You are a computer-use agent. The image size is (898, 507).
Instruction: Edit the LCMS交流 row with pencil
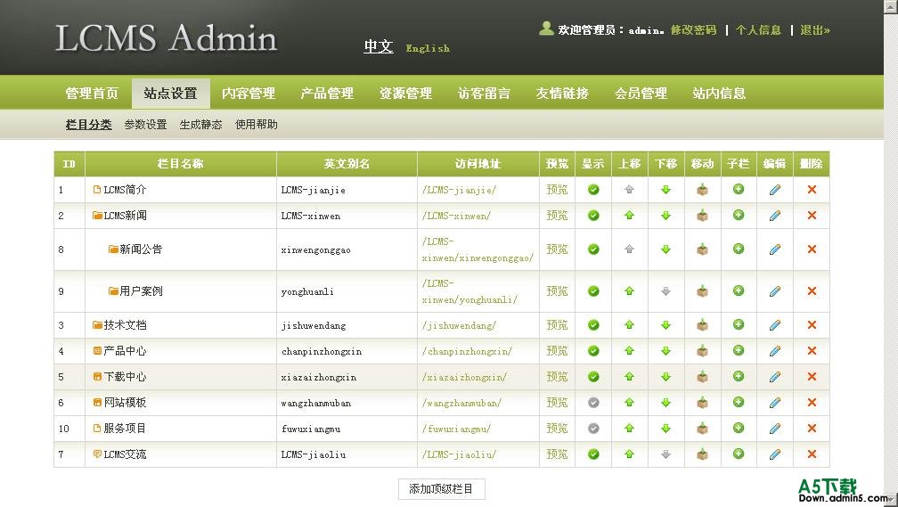[x=774, y=454]
